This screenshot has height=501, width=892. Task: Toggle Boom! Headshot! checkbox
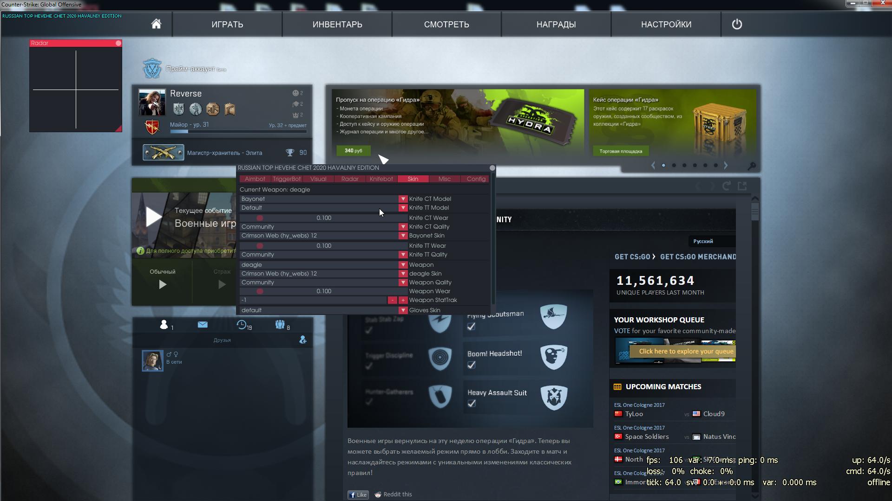471,365
